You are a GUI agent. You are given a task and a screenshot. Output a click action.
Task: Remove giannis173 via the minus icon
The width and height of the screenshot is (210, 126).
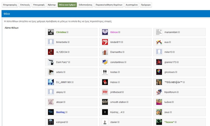[x=178, y=62]
